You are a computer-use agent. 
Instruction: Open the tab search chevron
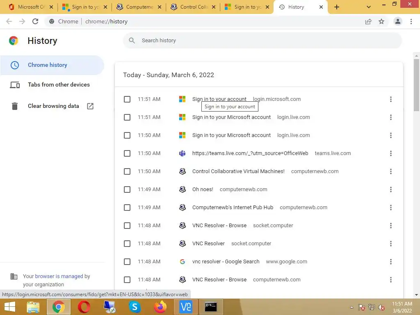pyautogui.click(x=369, y=7)
